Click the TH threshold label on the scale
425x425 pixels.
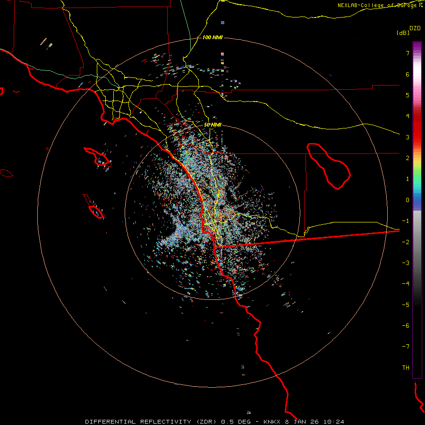tap(406, 368)
